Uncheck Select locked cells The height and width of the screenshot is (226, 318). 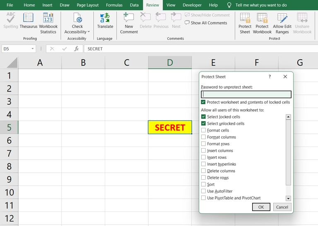[203, 117]
